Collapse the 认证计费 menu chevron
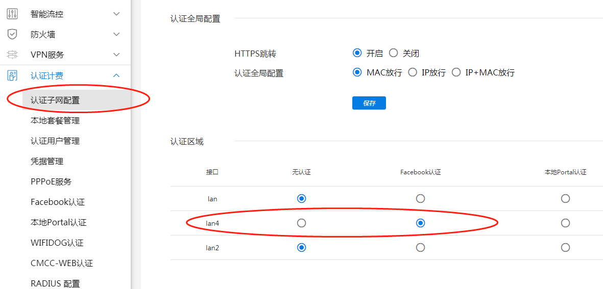Viewport: 603px width, 289px height. 116,75
